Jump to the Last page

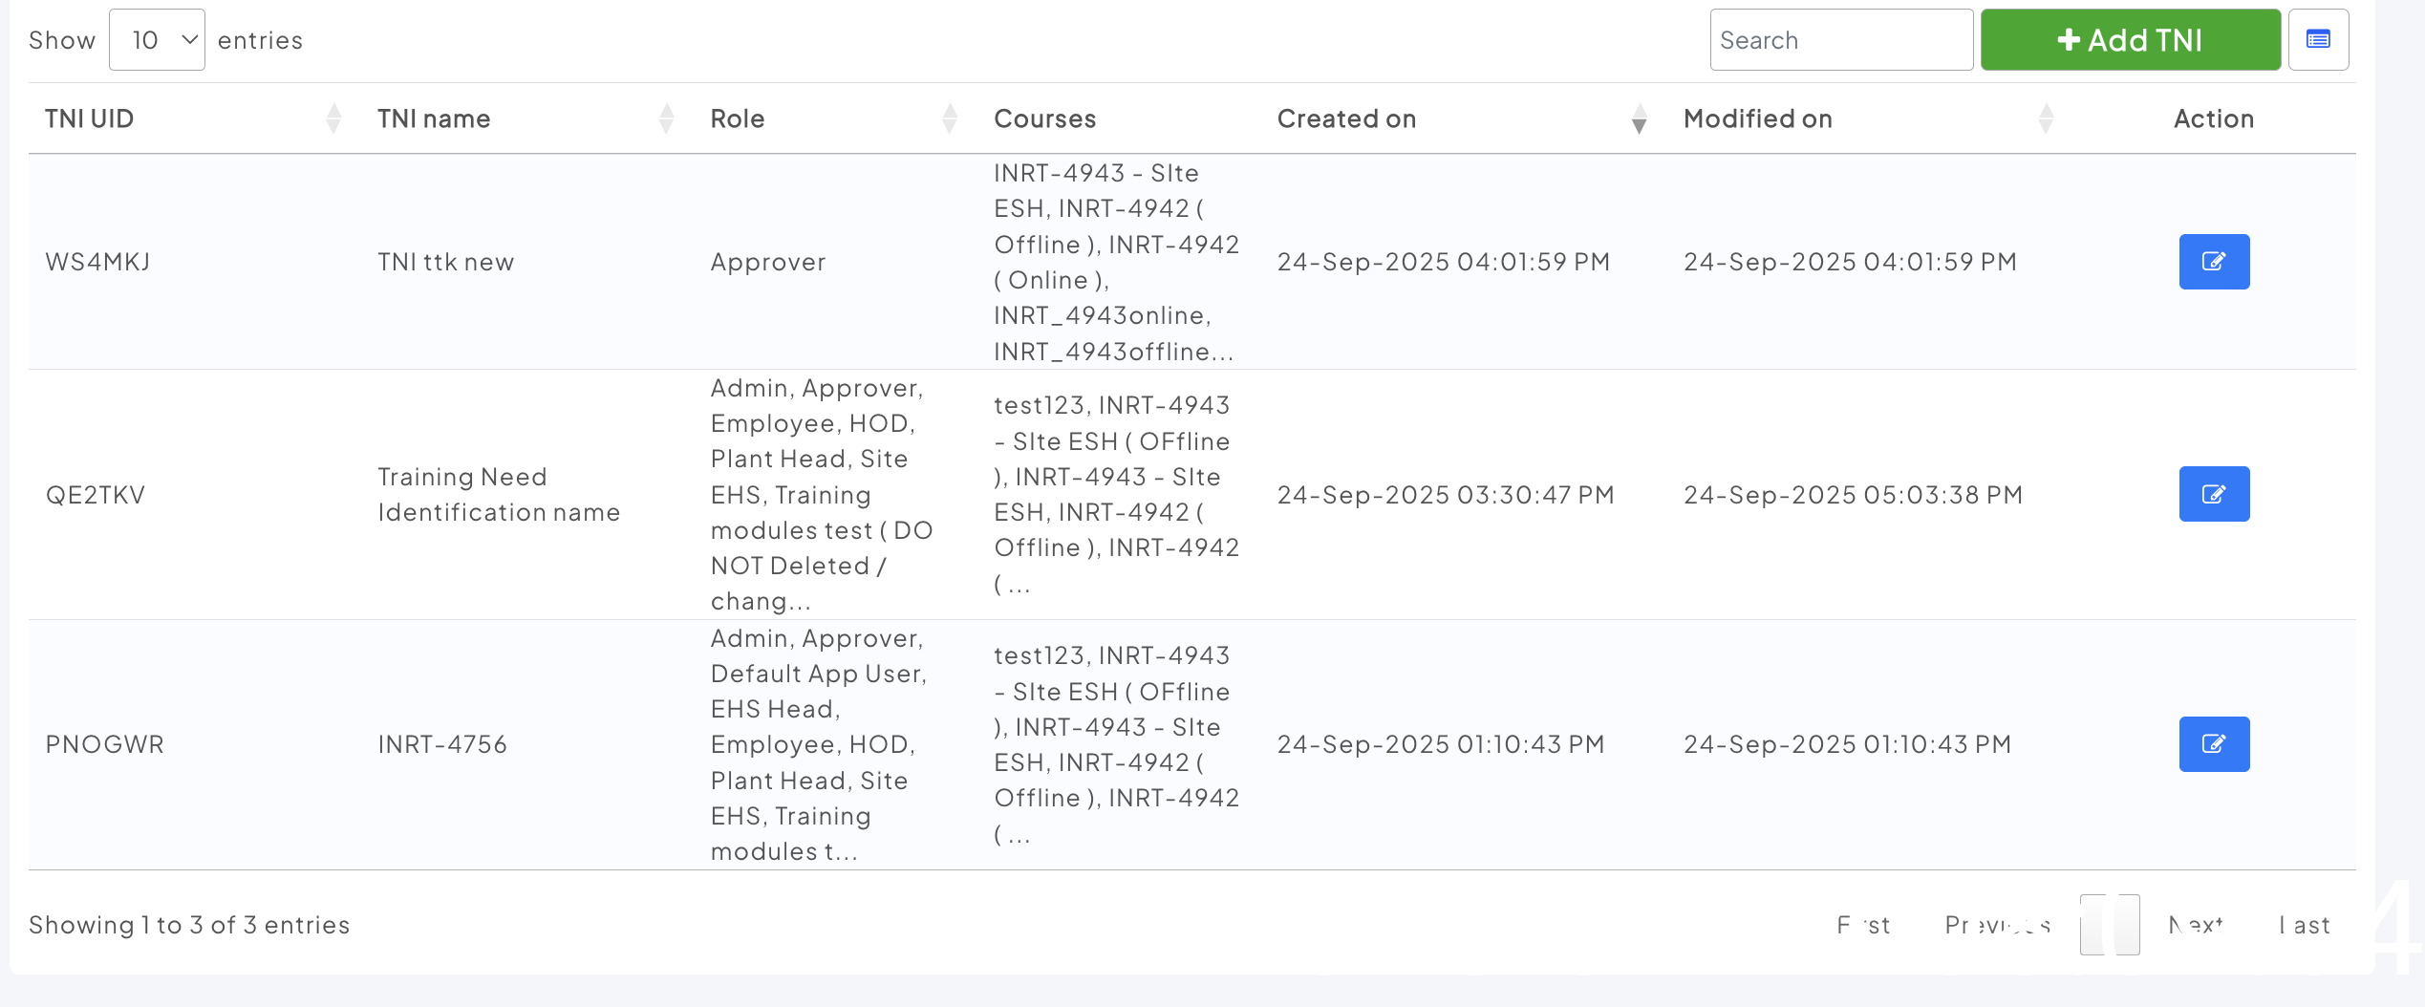tap(2305, 925)
